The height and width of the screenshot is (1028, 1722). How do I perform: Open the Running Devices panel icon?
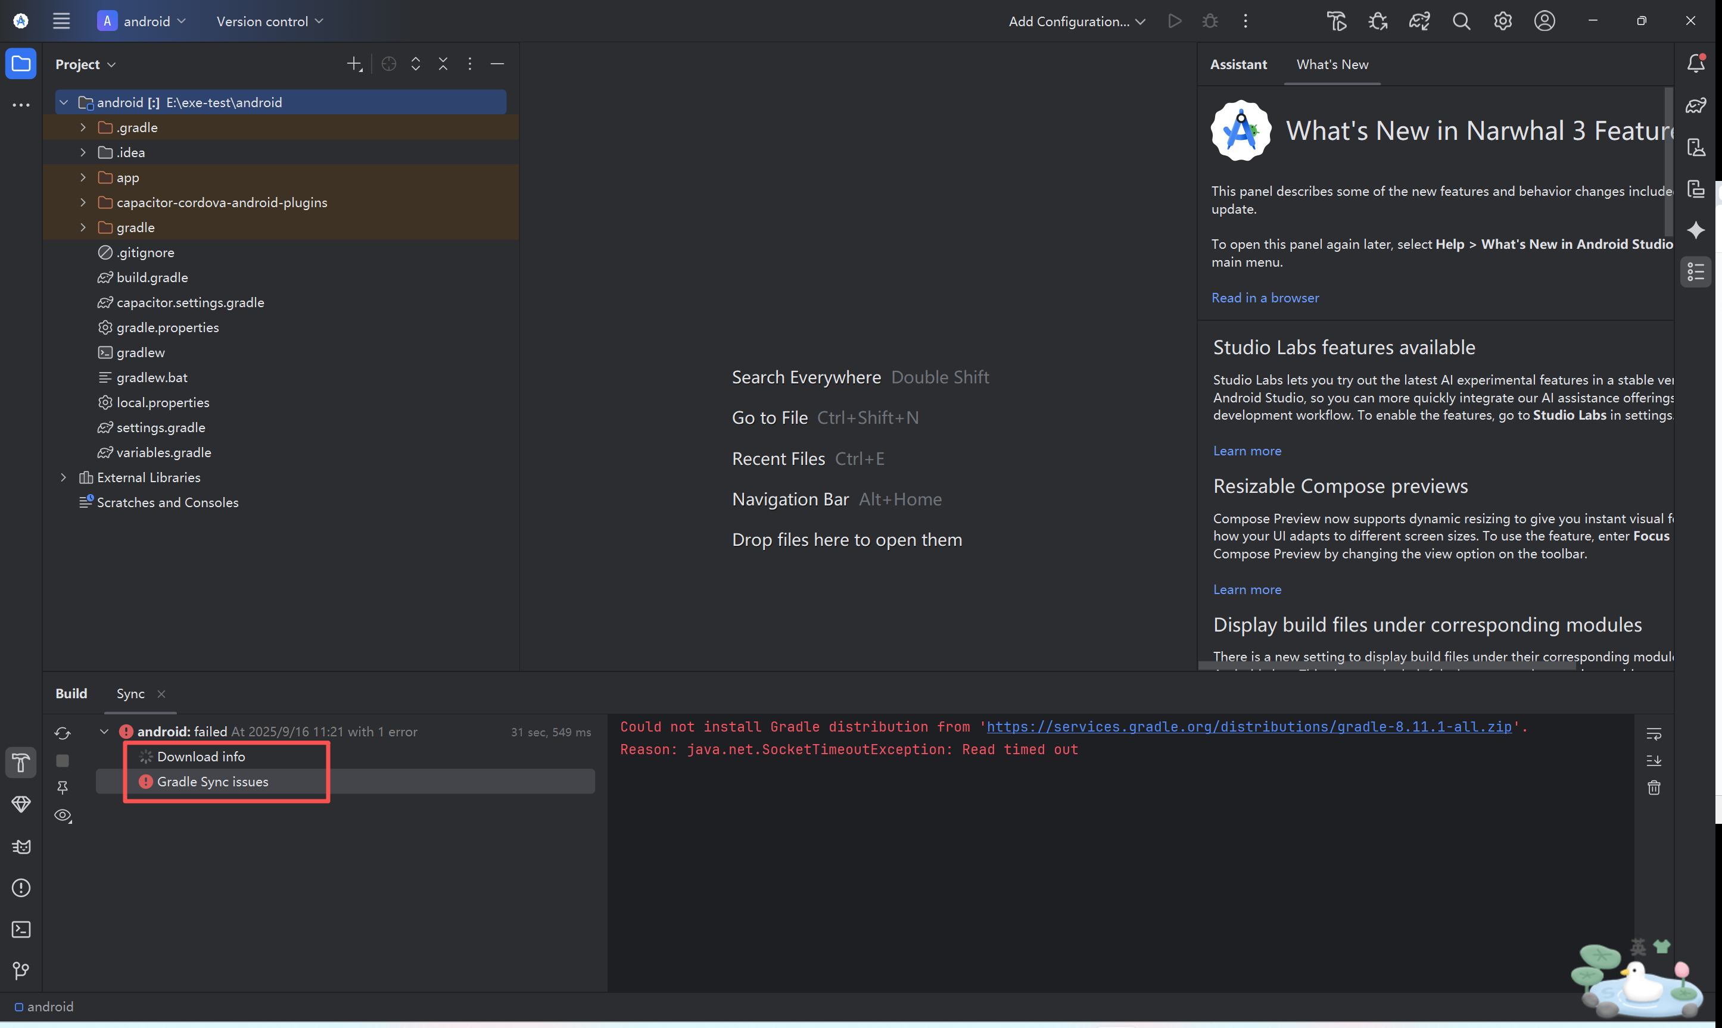(x=1696, y=189)
